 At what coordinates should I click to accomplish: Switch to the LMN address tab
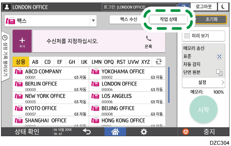tap(97, 62)
